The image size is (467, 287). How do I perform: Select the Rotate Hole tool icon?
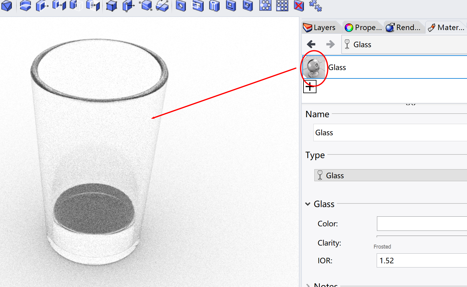[248, 6]
